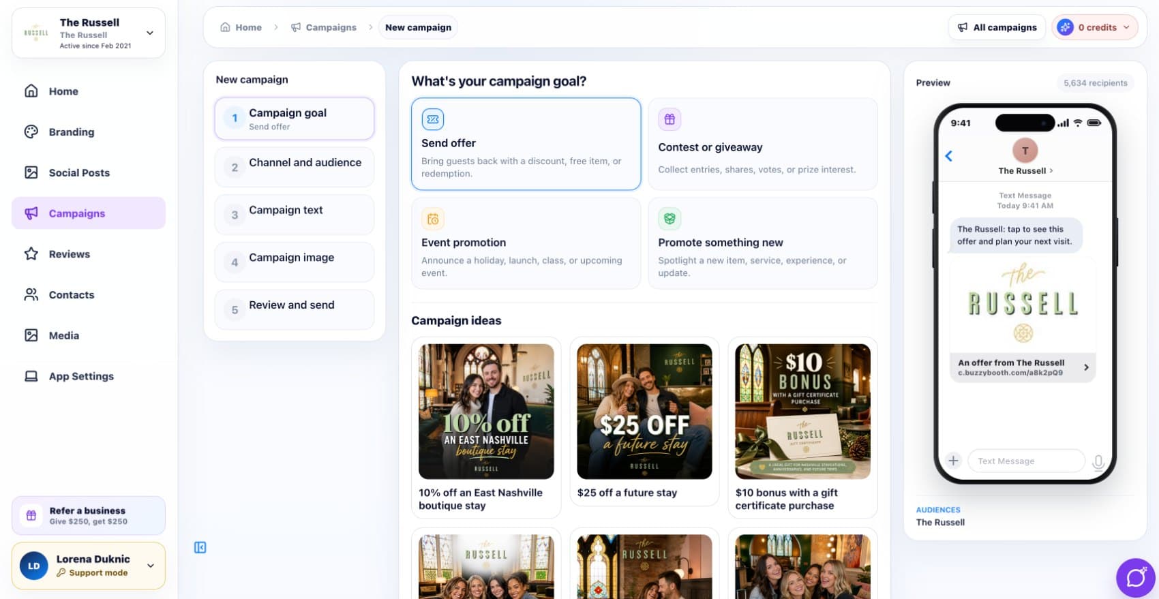Go to Campaign text step
The image size is (1159, 599).
pos(295,215)
